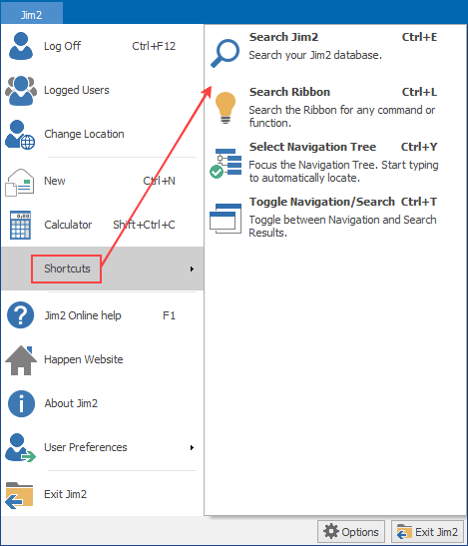Click the Ctrl+E shortcut text
The height and width of the screenshot is (546, 468).
click(x=419, y=37)
